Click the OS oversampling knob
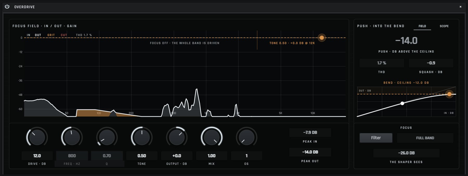Viewport: 468px width, 176px height. (x=246, y=137)
